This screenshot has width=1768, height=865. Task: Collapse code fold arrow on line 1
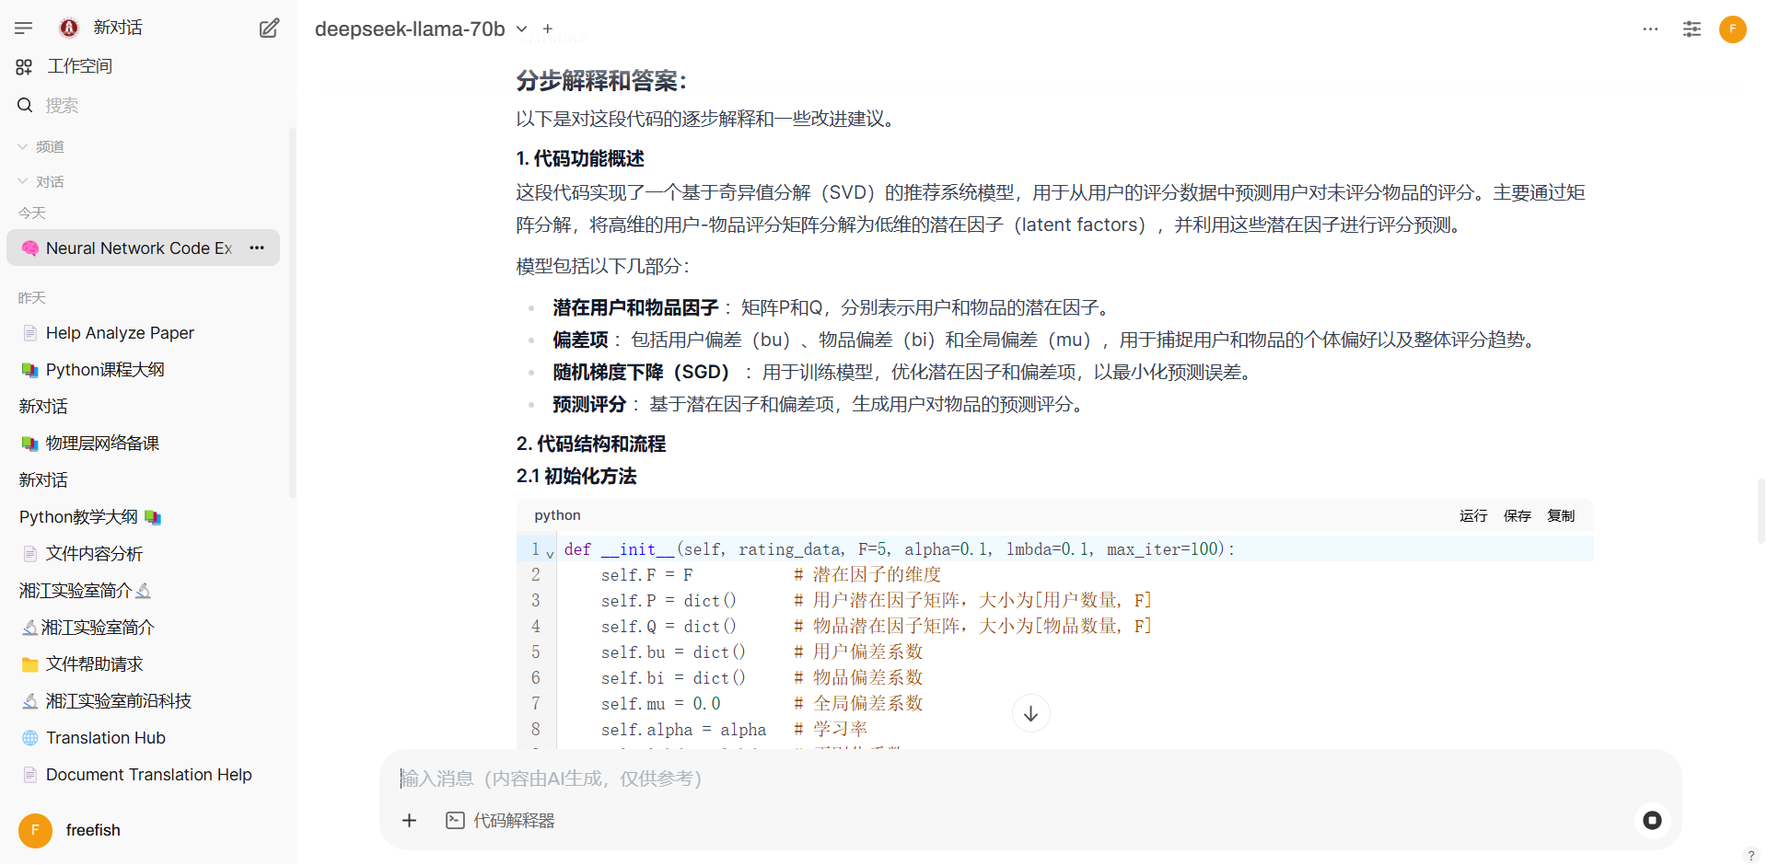tap(550, 553)
